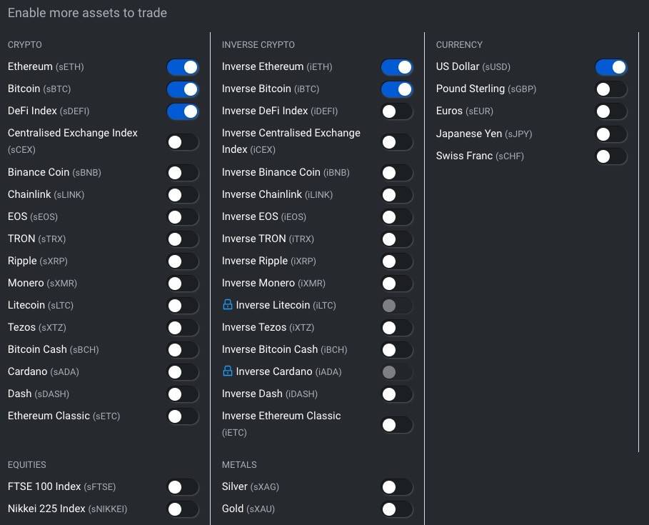Turn on the Japanese Yen switch

611,134
